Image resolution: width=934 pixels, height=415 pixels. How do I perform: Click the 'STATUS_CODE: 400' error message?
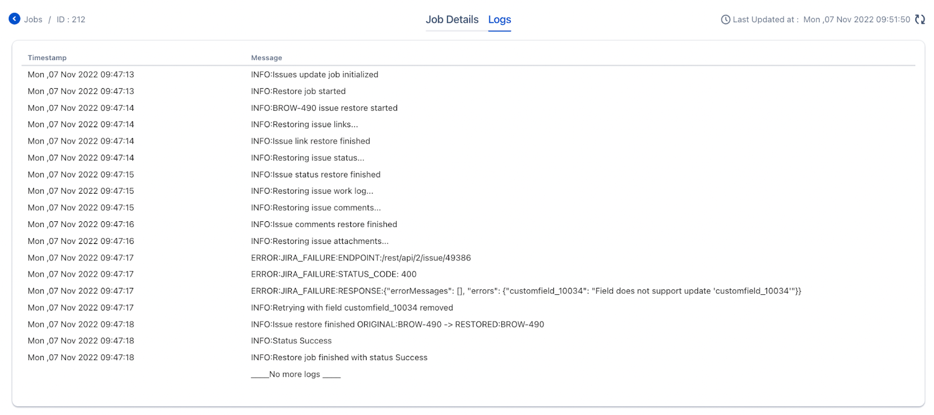tap(334, 274)
